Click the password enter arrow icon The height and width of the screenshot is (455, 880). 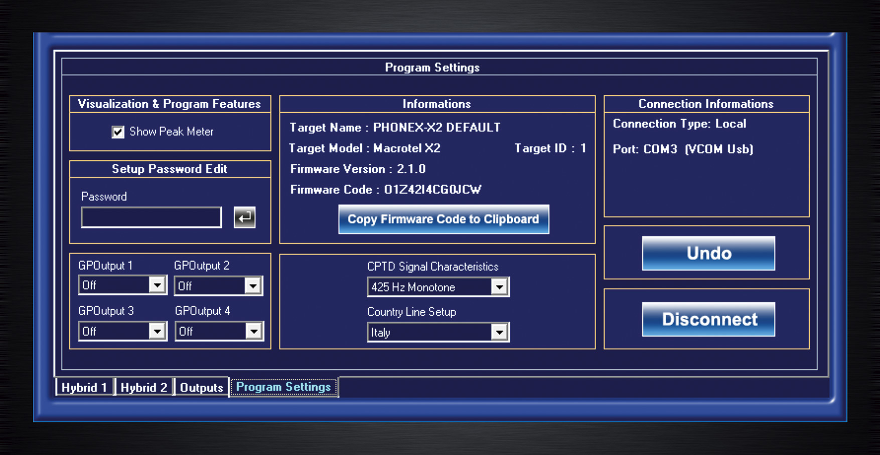tap(244, 217)
